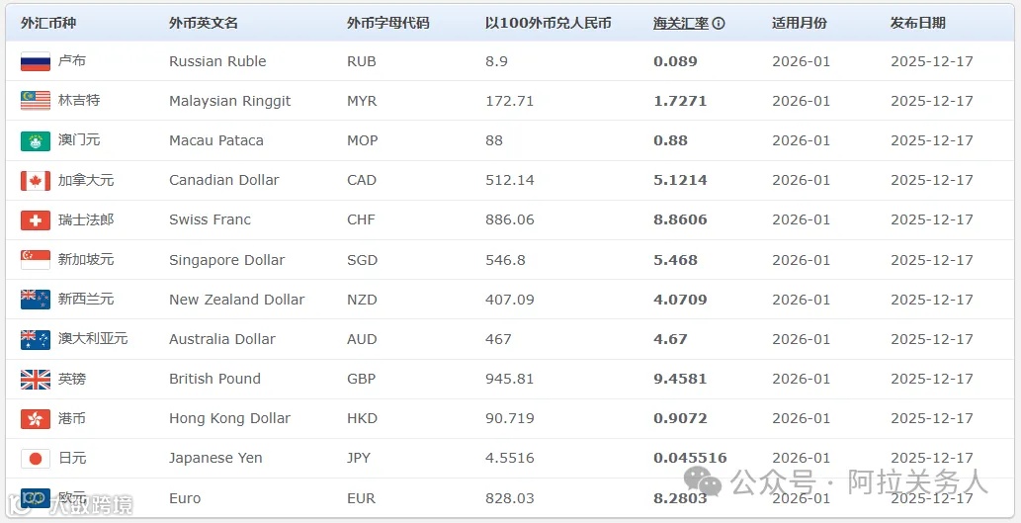Click the Canadian Dollar flag icon
1021x523 pixels.
pos(35,180)
